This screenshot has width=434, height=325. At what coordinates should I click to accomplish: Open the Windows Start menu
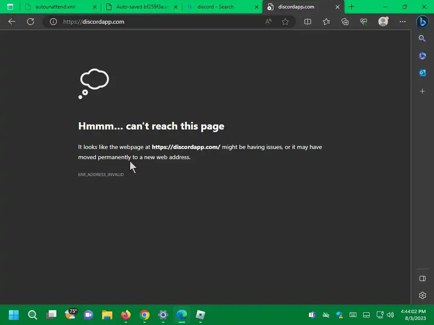click(14, 315)
